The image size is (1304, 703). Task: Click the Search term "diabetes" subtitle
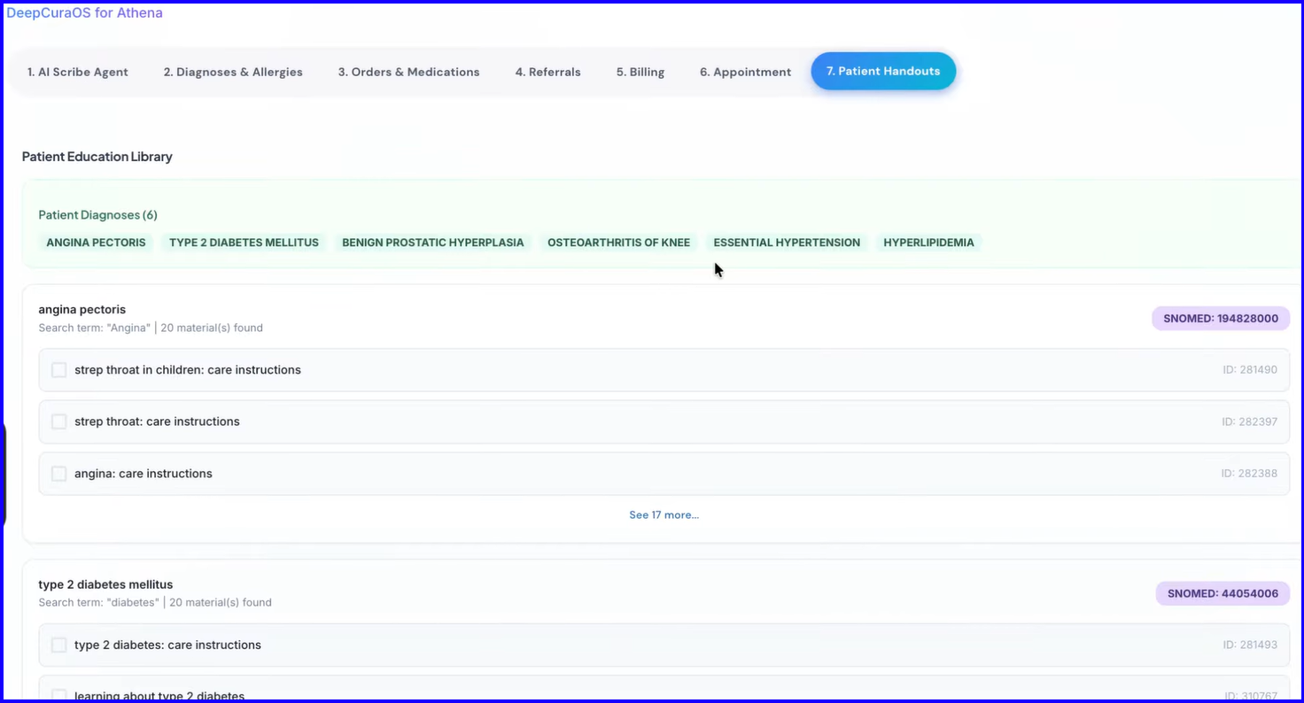[x=155, y=603]
